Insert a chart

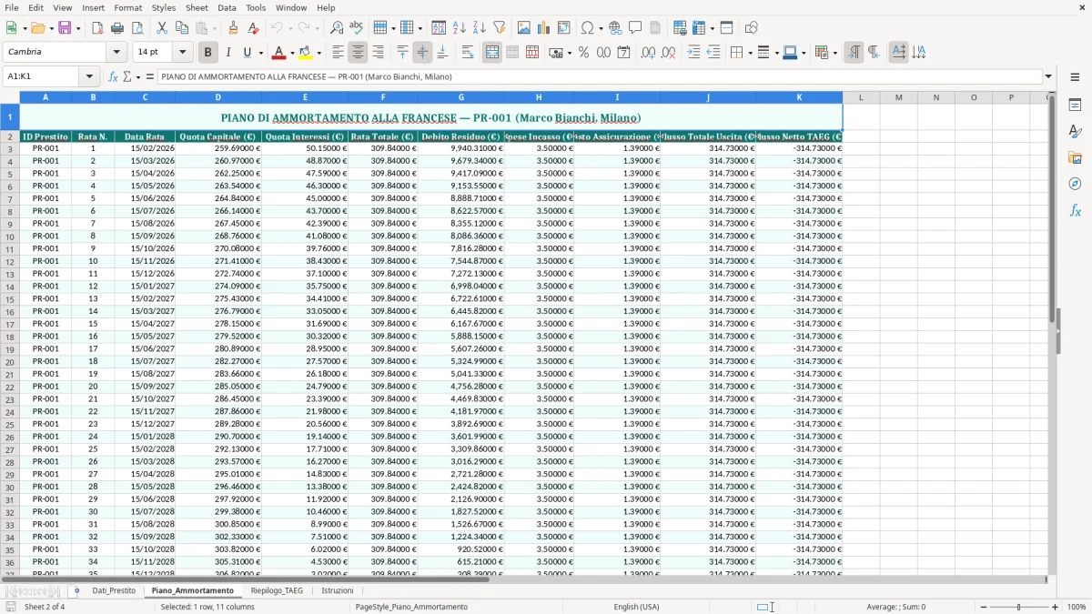tap(544, 28)
